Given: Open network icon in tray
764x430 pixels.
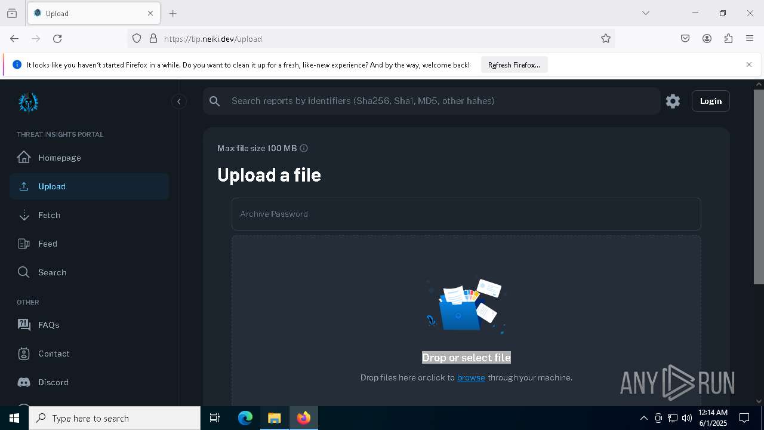Looking at the screenshot, I should [x=673, y=418].
